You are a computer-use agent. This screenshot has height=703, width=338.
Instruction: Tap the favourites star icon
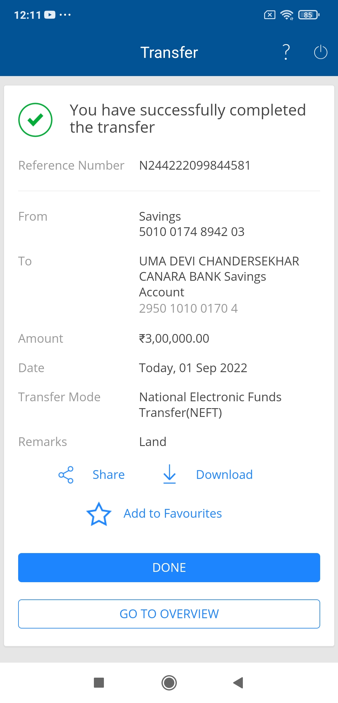coord(99,514)
